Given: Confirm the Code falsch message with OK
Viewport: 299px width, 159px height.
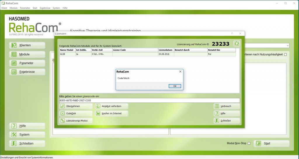Looking at the screenshot, I should pyautogui.click(x=175, y=86).
